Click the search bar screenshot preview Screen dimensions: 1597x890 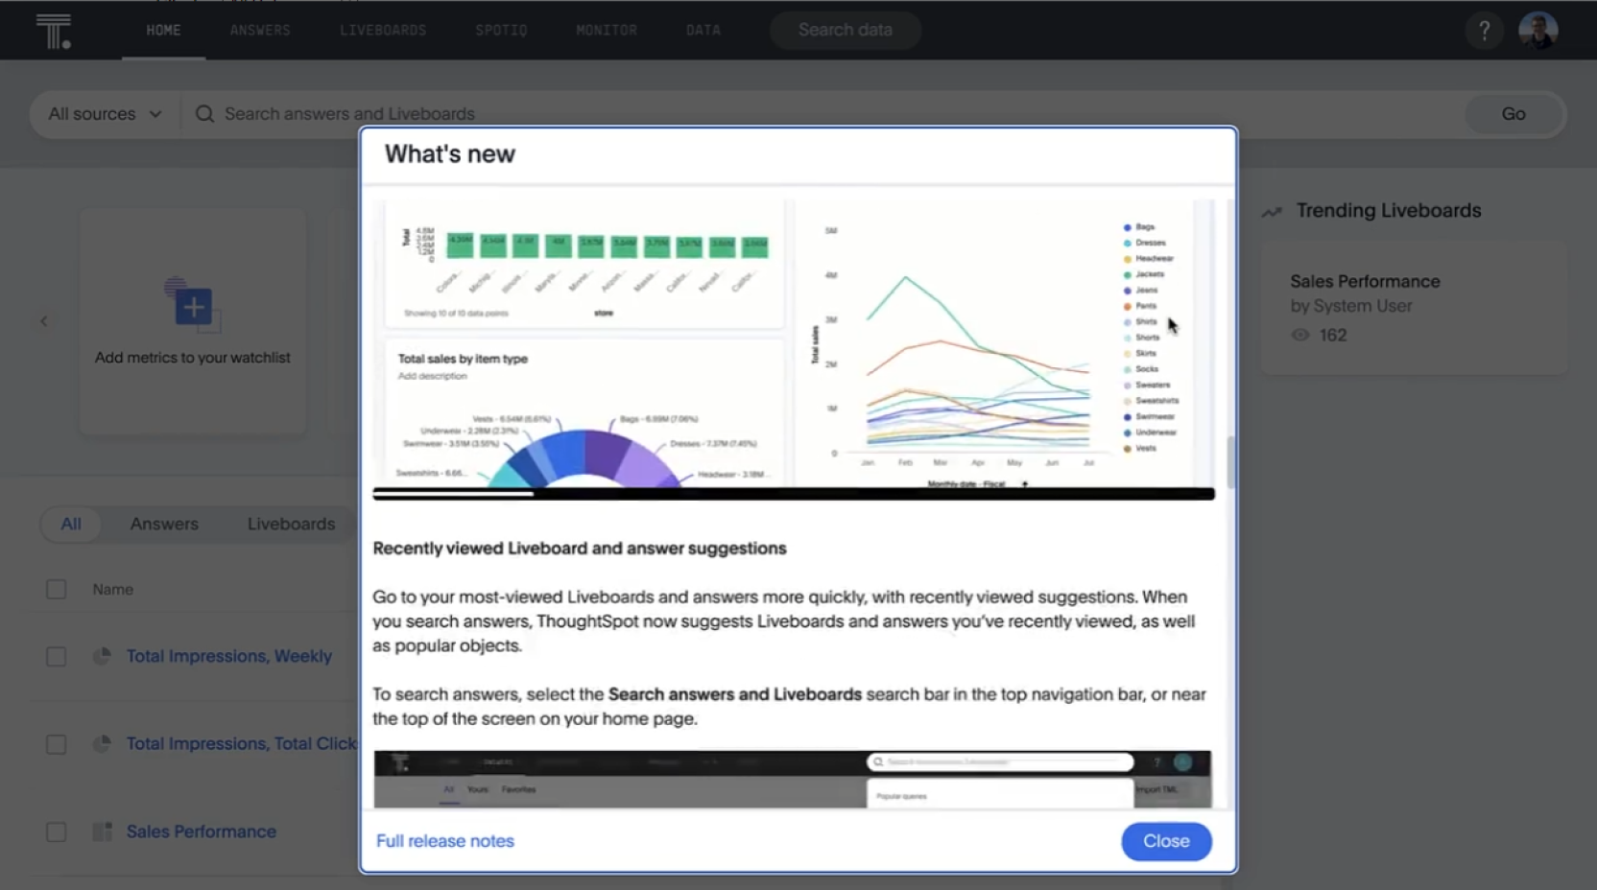pos(793,779)
